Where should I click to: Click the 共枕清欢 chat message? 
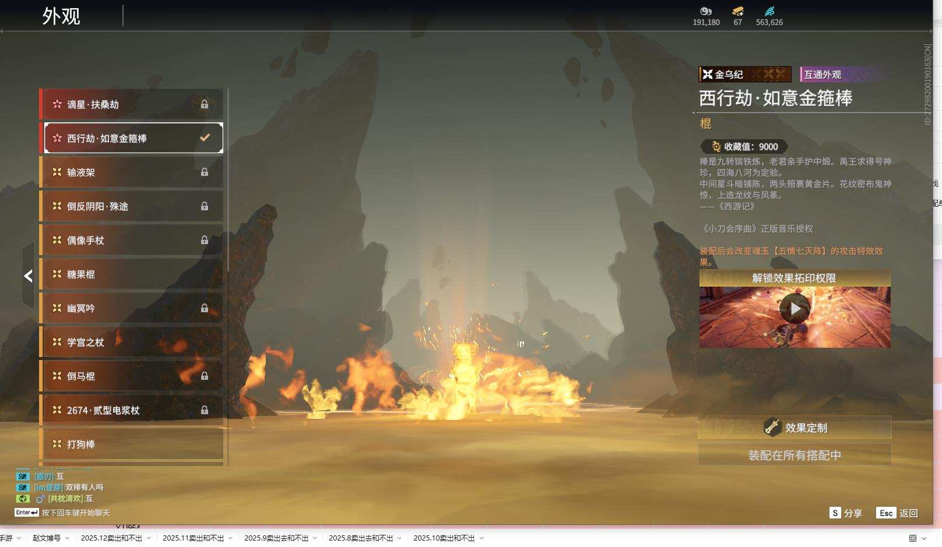coord(71,499)
